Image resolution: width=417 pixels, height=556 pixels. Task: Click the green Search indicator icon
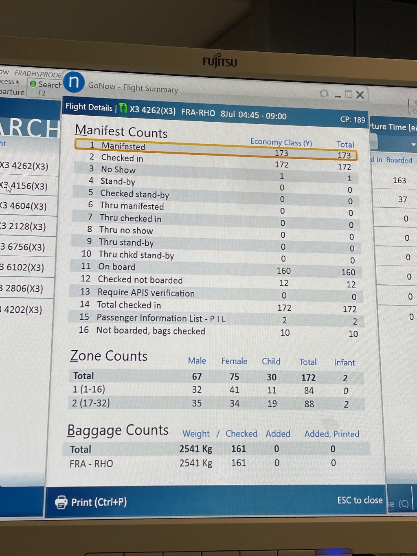(x=33, y=84)
